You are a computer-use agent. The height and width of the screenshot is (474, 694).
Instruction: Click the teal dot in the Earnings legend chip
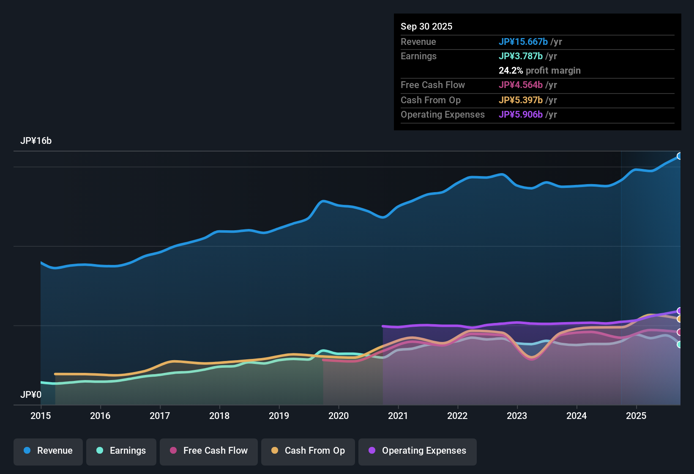click(x=100, y=451)
